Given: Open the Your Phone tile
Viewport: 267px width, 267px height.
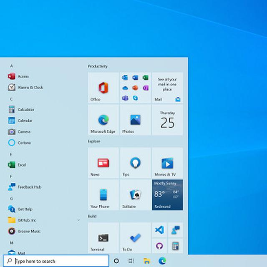Looking at the screenshot, I should (103, 195).
